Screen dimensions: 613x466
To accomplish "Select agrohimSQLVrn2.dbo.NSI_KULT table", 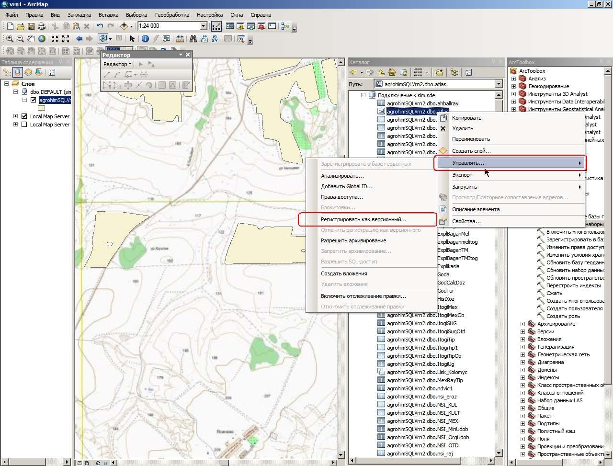I will [423, 413].
